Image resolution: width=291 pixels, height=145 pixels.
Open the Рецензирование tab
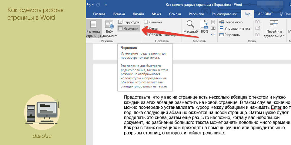pos(224,14)
